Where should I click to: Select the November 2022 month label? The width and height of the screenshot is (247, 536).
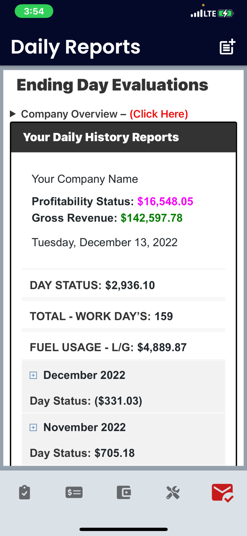[84, 427]
